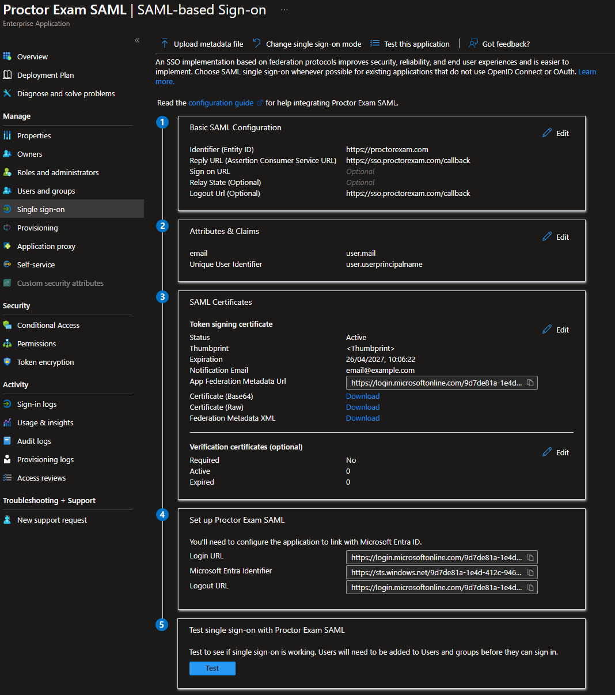Download Certificate (Base64)
Screen dimensions: 615x695
(363, 396)
